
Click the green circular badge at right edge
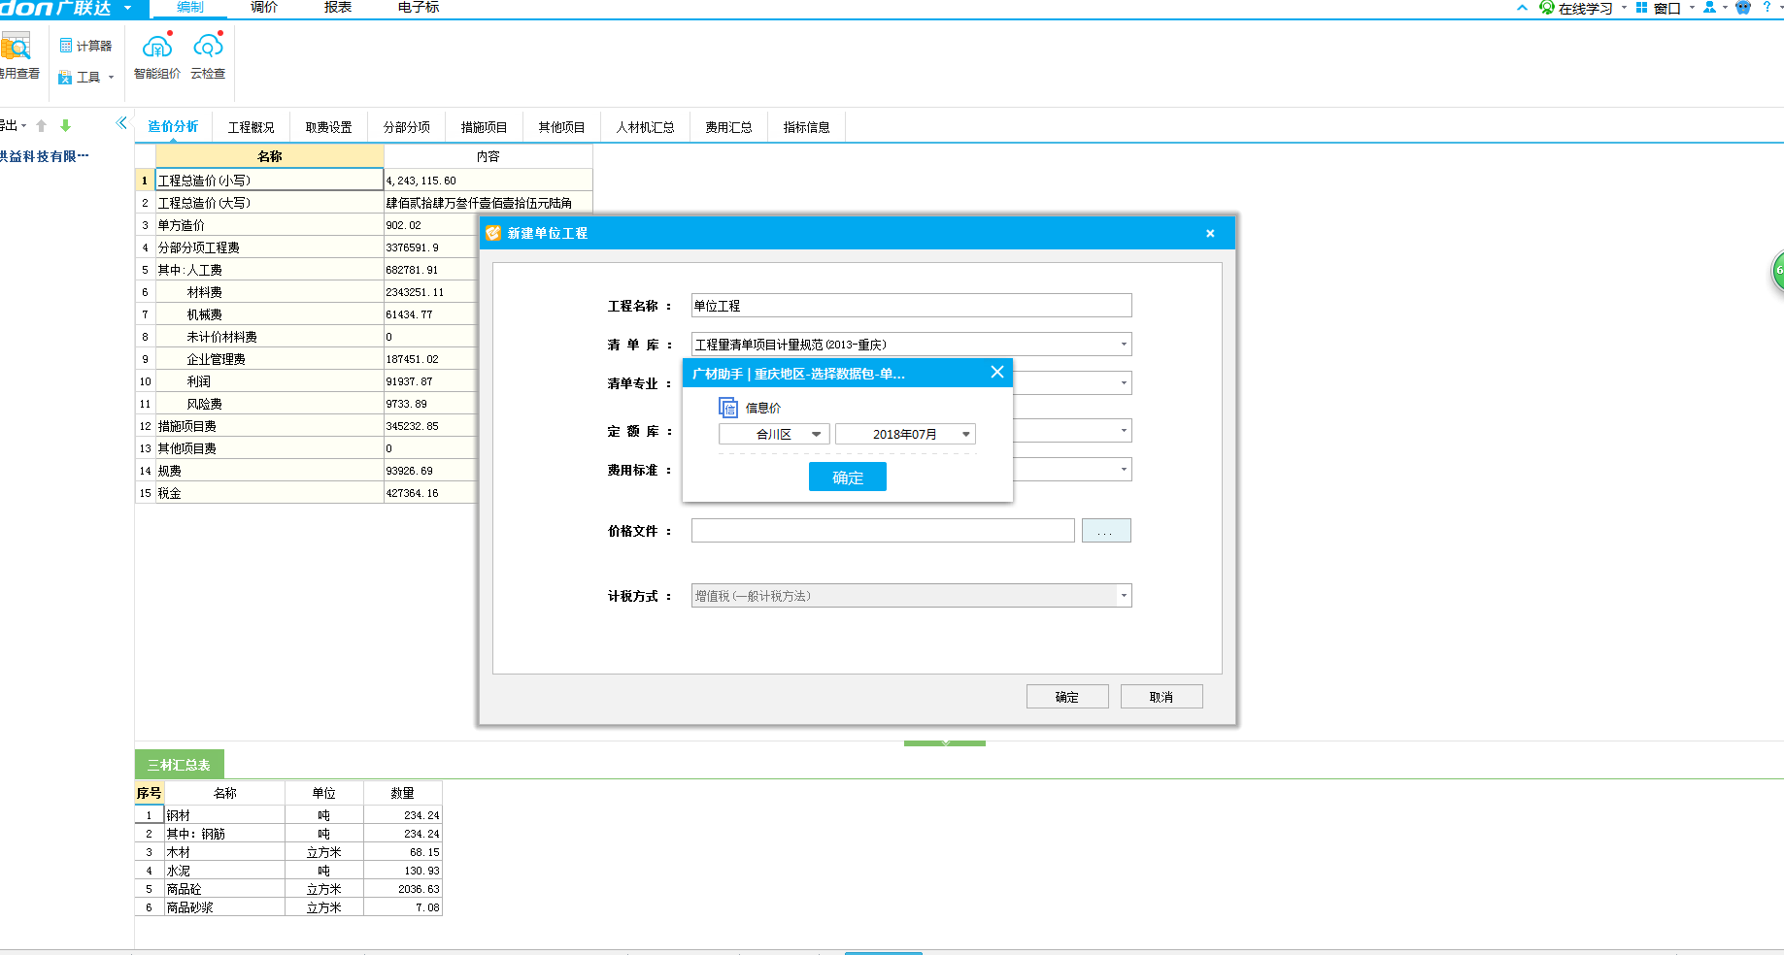pyautogui.click(x=1777, y=271)
